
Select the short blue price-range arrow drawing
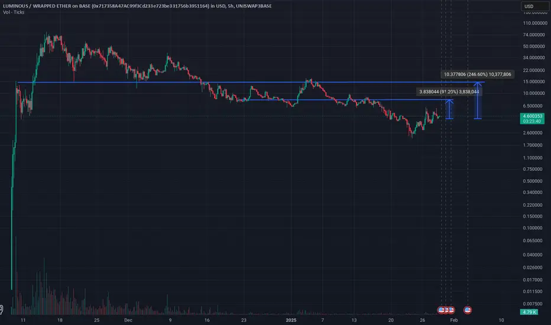[449, 109]
